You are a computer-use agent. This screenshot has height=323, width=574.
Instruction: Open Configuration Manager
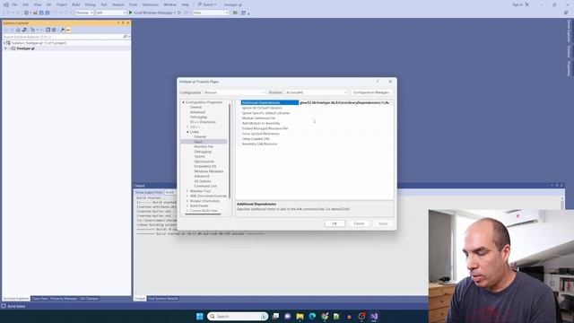click(371, 92)
